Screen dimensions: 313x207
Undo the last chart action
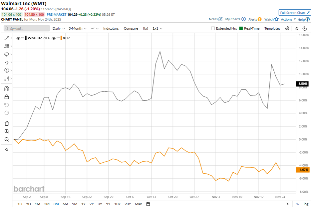(x=7, y=105)
